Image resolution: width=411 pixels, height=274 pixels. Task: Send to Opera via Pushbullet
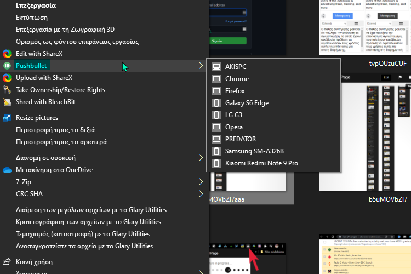pos(273,127)
